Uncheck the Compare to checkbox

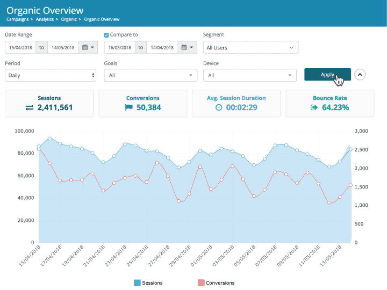pos(106,35)
